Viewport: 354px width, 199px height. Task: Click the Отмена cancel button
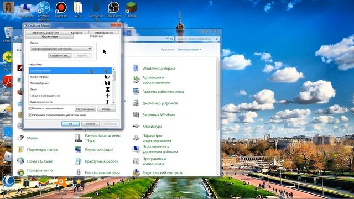tap(90, 124)
